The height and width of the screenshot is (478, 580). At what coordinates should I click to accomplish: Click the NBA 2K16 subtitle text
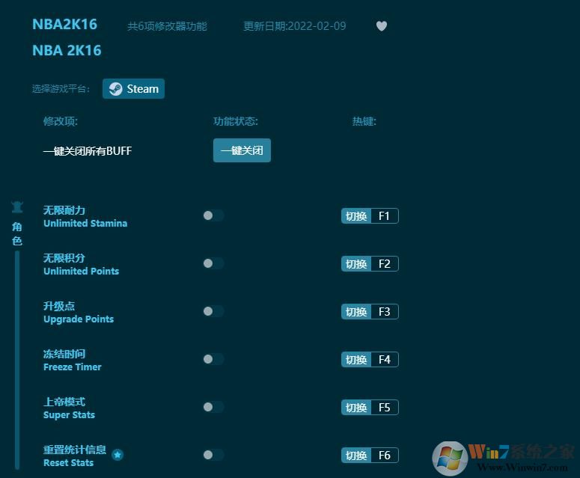pyautogui.click(x=67, y=51)
